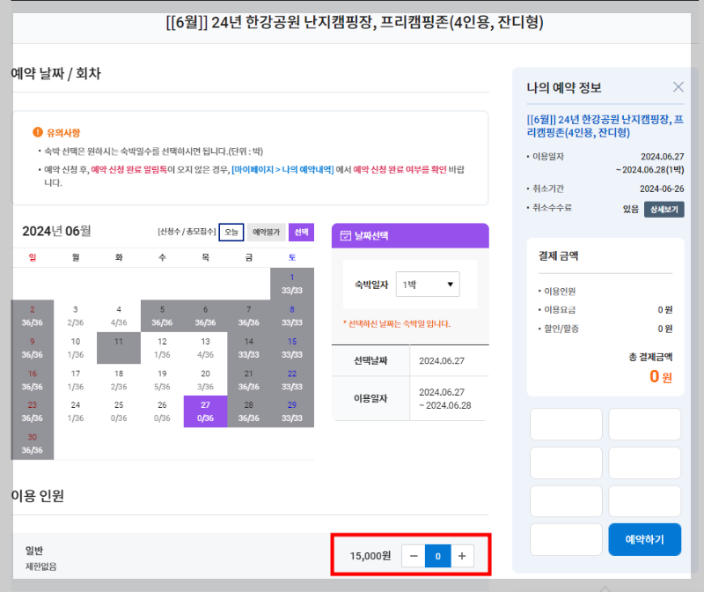Select June 12 on the calendar
The width and height of the screenshot is (704, 592).
[162, 348]
